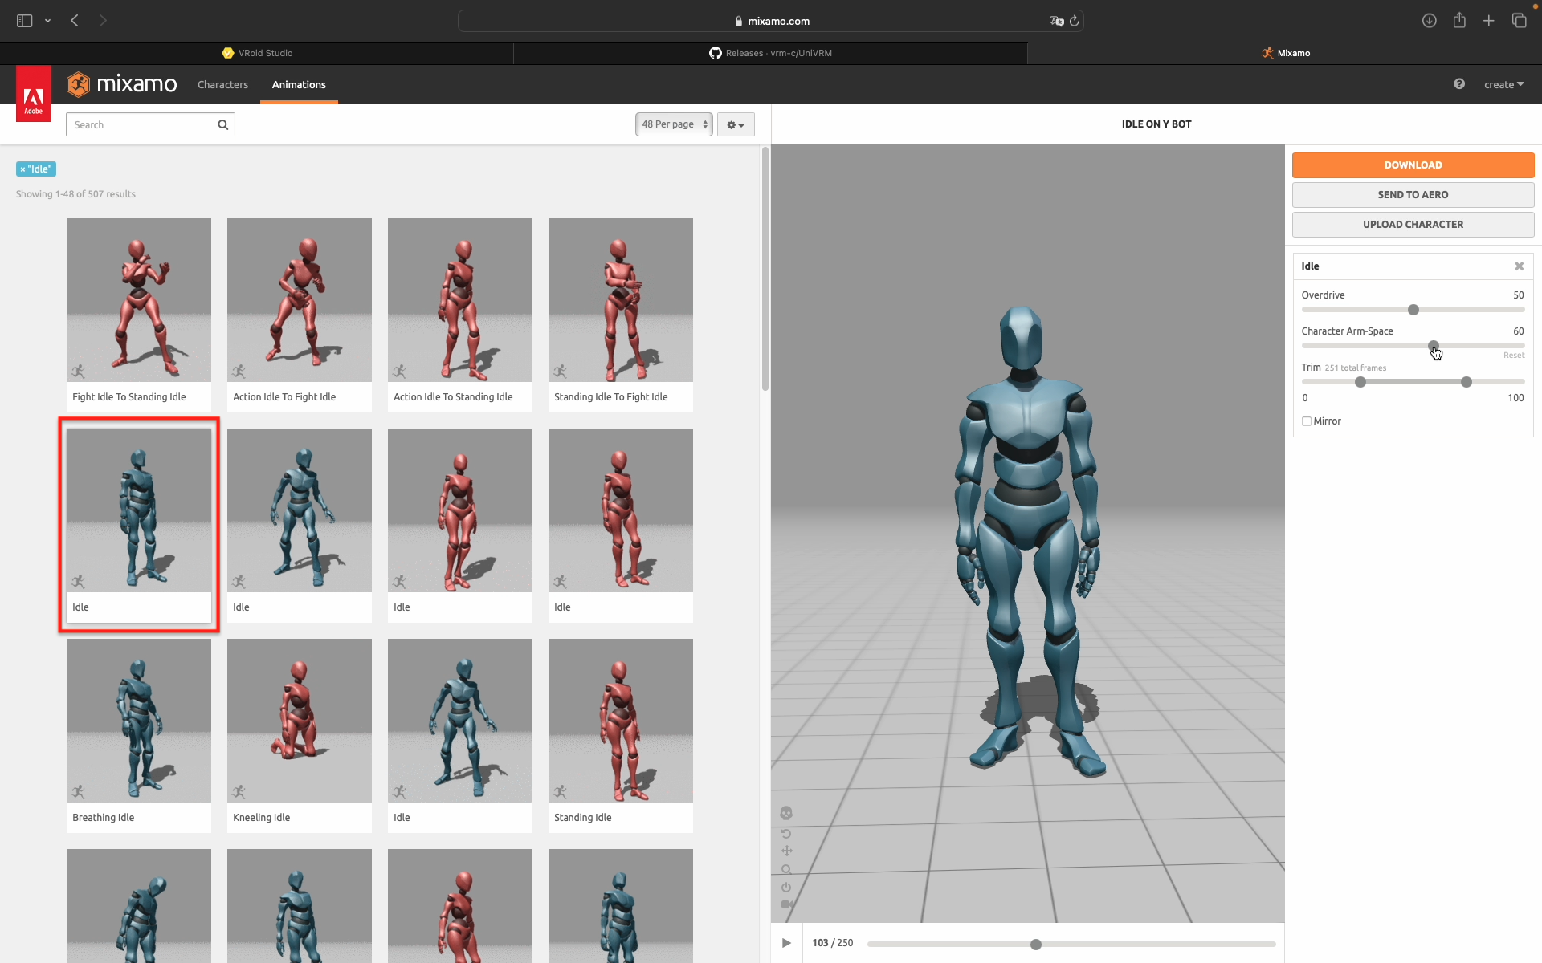Select the rotate view icon in the viewport
The width and height of the screenshot is (1542, 963).
786,834
